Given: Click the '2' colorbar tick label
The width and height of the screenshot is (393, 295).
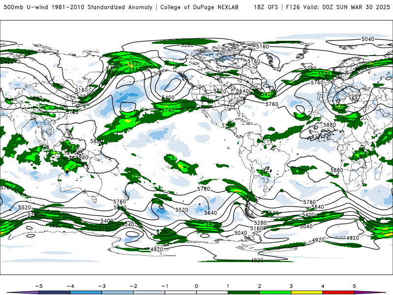Looking at the screenshot, I should pyautogui.click(x=260, y=286).
